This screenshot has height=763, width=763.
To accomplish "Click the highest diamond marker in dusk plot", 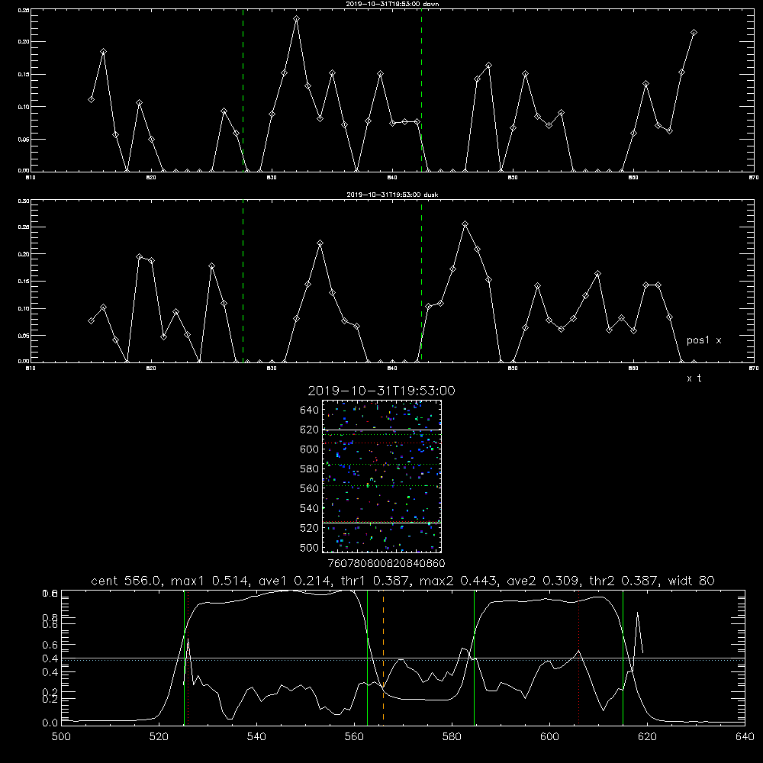I will [465, 224].
